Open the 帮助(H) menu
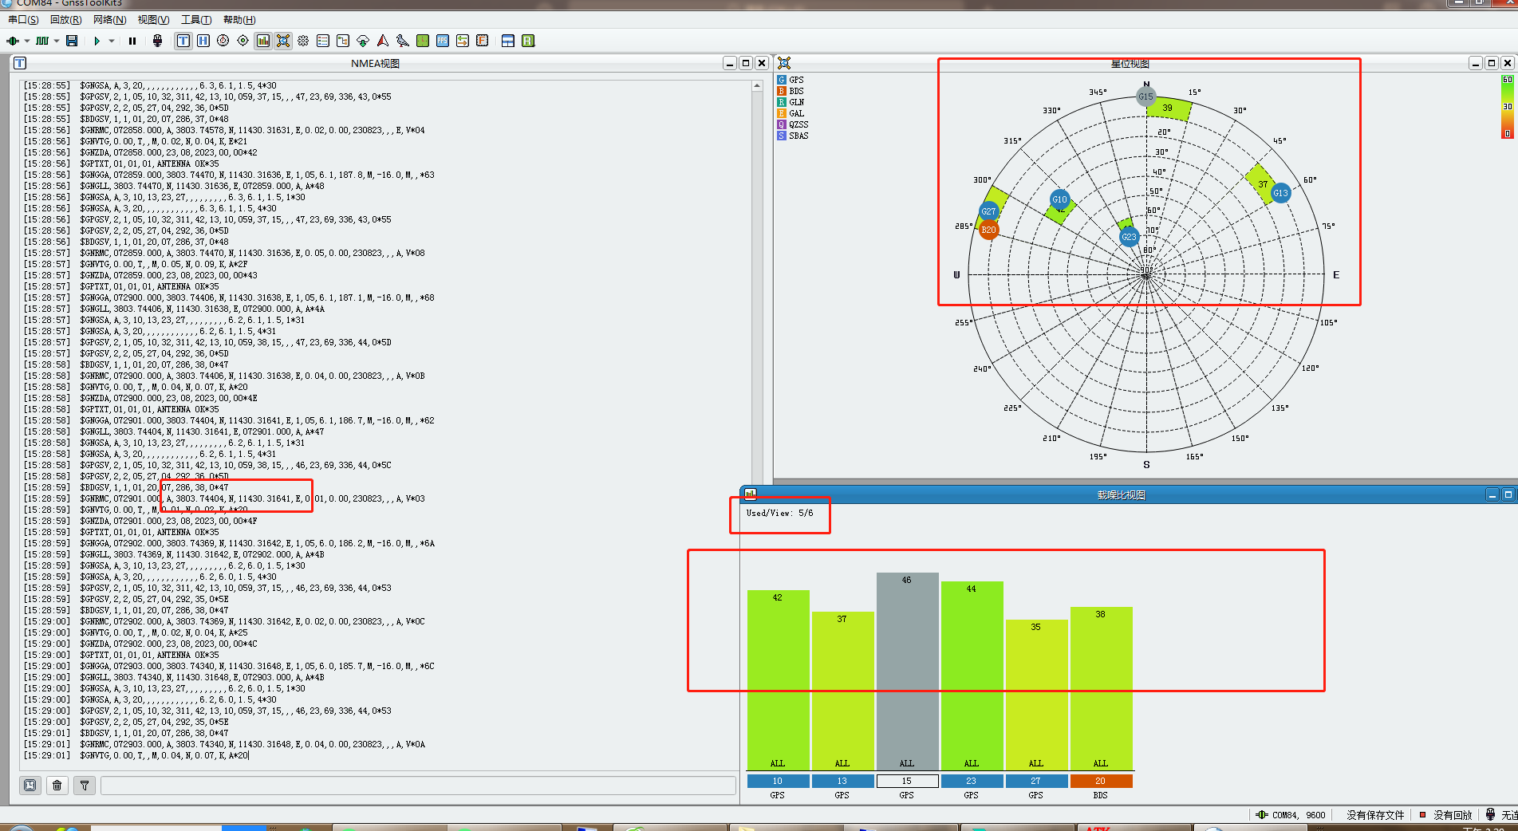This screenshot has height=831, width=1518. click(x=239, y=20)
